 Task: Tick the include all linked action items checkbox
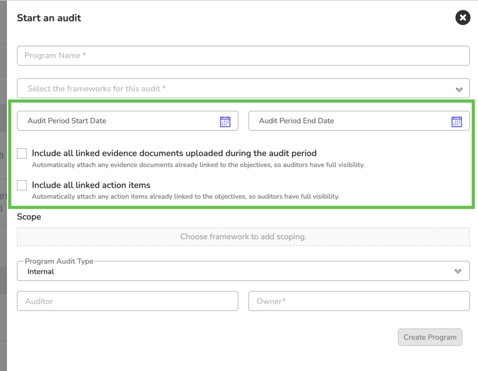[x=22, y=185]
